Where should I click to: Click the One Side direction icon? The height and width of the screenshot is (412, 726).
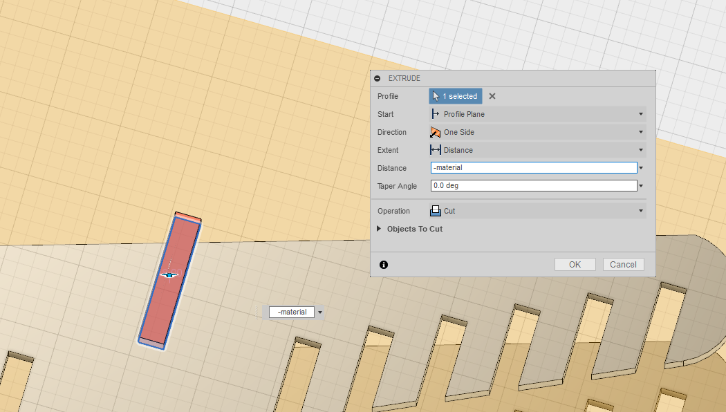coord(435,132)
